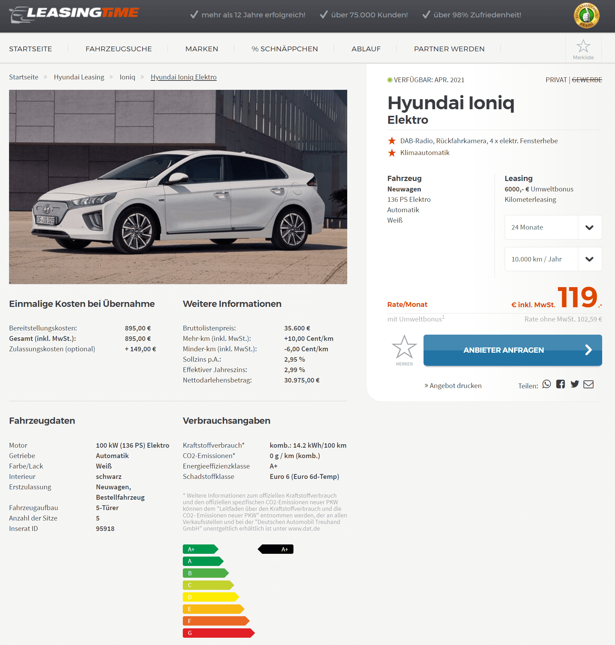Switch to GEWERBE pricing
Image resolution: width=615 pixels, height=645 pixels.
point(587,80)
